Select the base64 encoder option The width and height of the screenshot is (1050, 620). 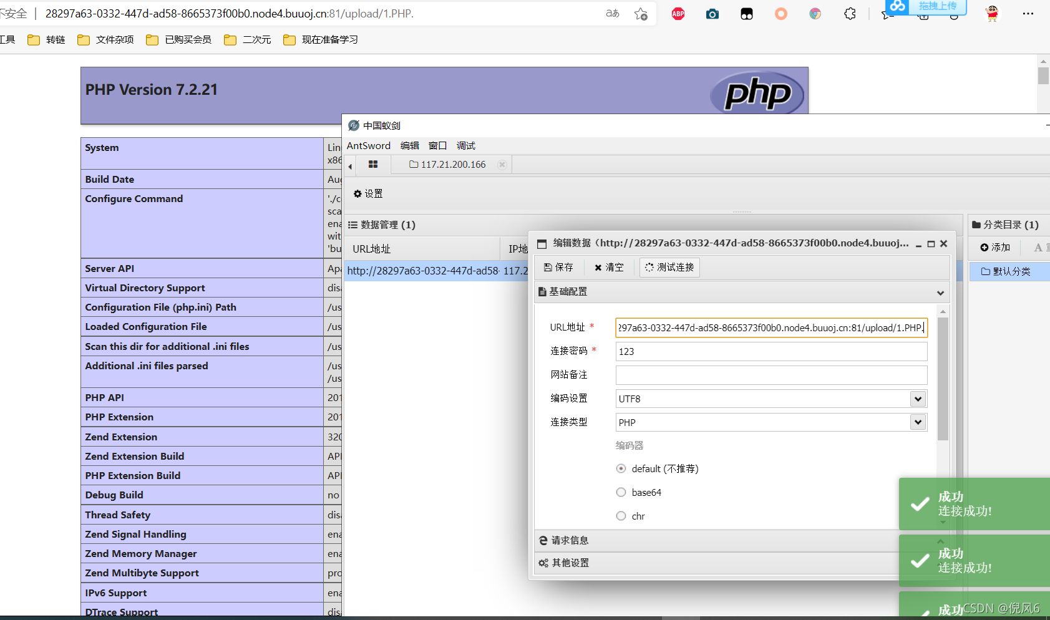tap(621, 492)
